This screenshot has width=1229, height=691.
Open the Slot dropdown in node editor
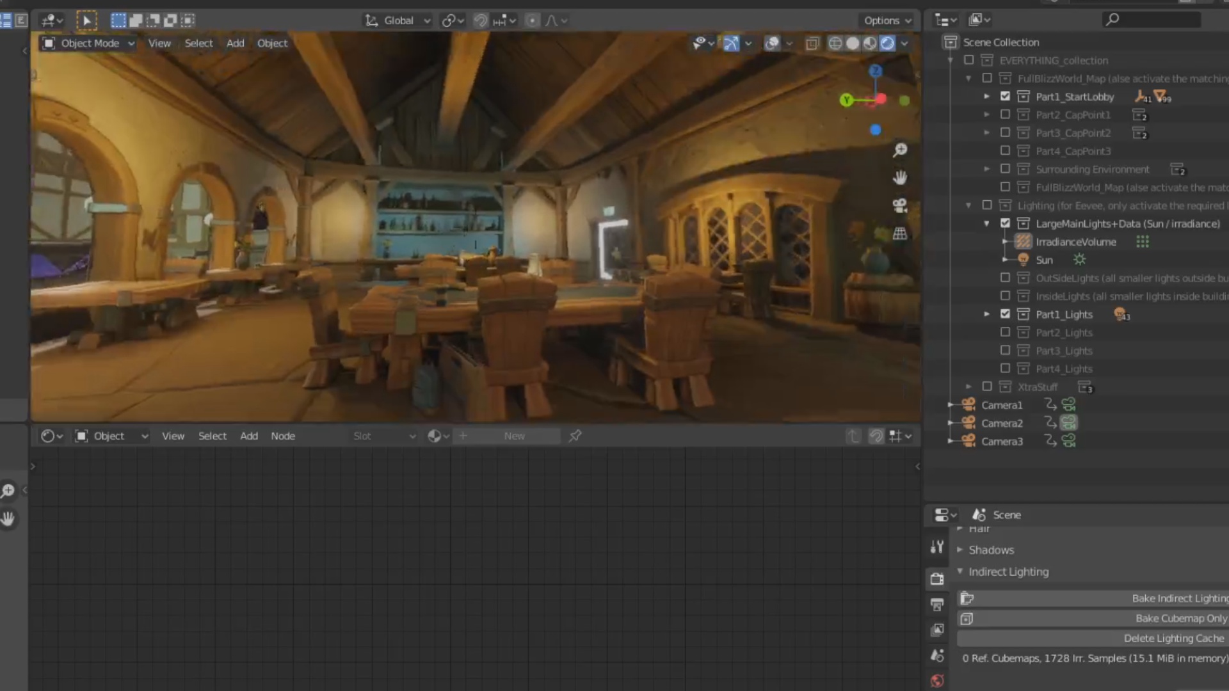pyautogui.click(x=384, y=436)
